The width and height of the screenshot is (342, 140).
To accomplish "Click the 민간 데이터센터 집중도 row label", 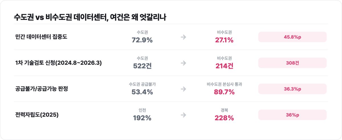I will (41, 37).
